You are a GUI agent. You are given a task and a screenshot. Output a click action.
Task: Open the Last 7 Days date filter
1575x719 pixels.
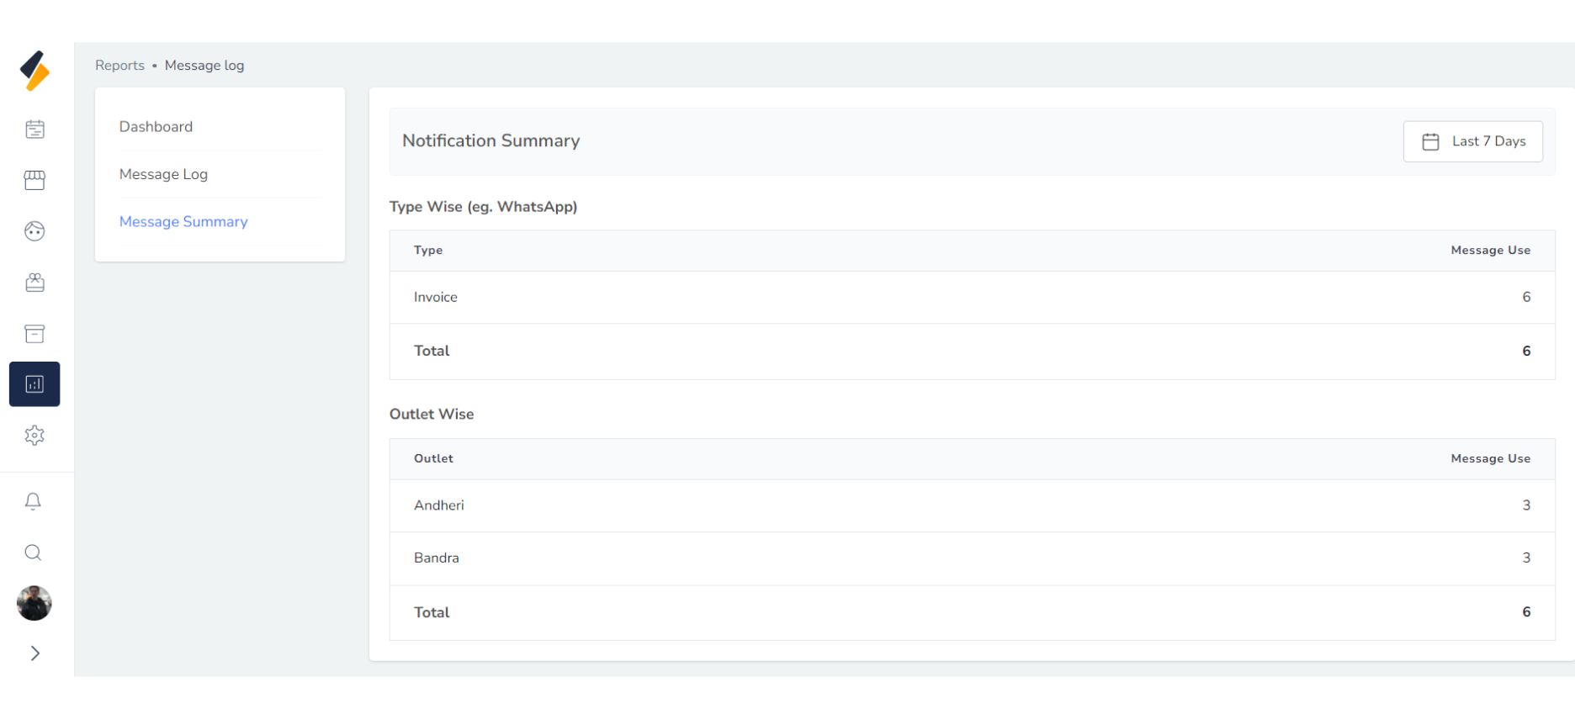(1472, 141)
